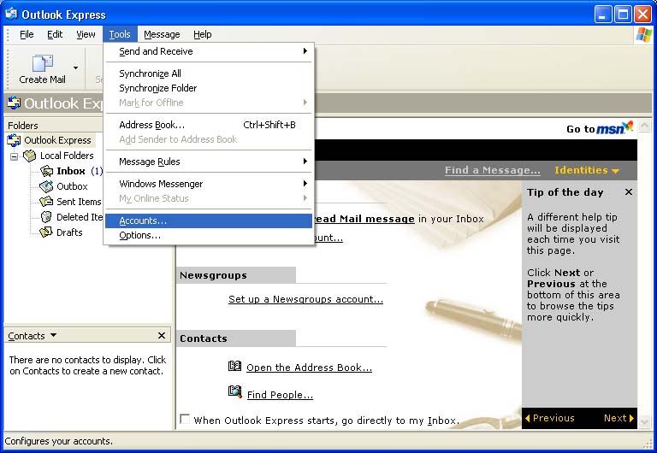Choose Accounts in the Tools menu
Image resolution: width=657 pixels, height=453 pixels.
(x=209, y=221)
